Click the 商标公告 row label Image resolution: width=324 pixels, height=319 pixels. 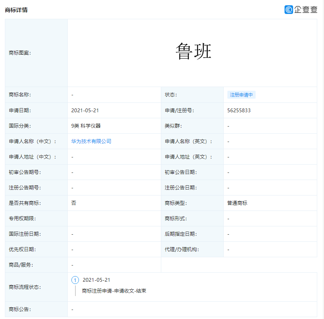pos(20,309)
